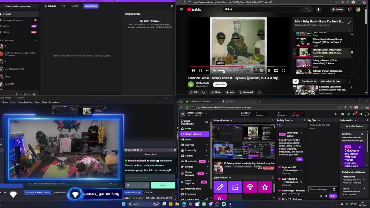Close the Mix playlist panel
This screenshot has width=370, height=208.
click(349, 23)
